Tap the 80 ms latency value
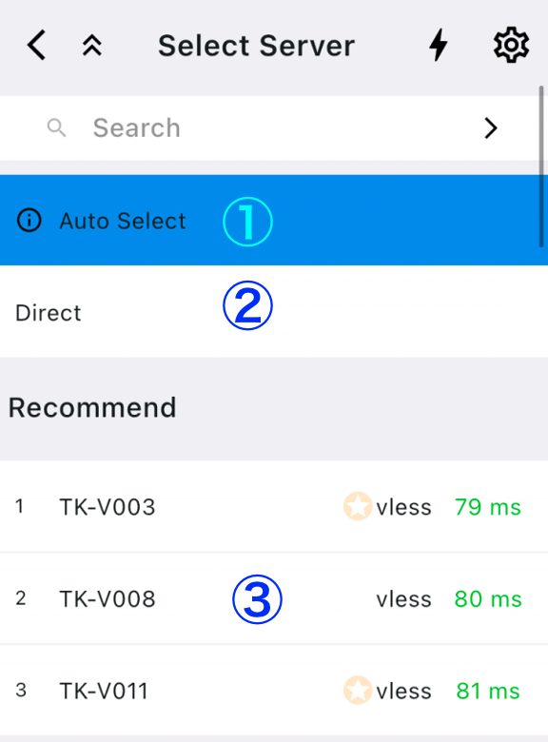Image resolution: width=548 pixels, height=742 pixels. point(488,599)
